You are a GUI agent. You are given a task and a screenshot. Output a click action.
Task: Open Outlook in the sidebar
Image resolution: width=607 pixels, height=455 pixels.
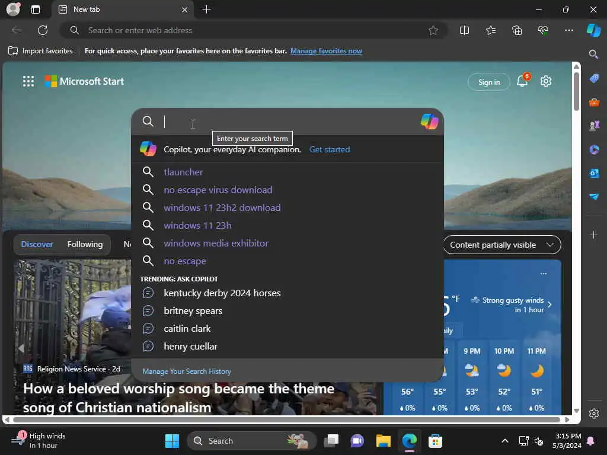coord(594,173)
